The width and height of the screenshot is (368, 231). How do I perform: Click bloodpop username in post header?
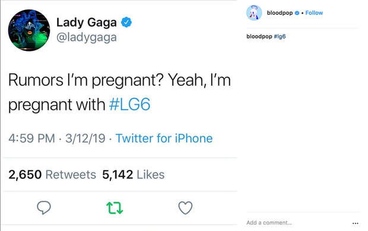[280, 13]
